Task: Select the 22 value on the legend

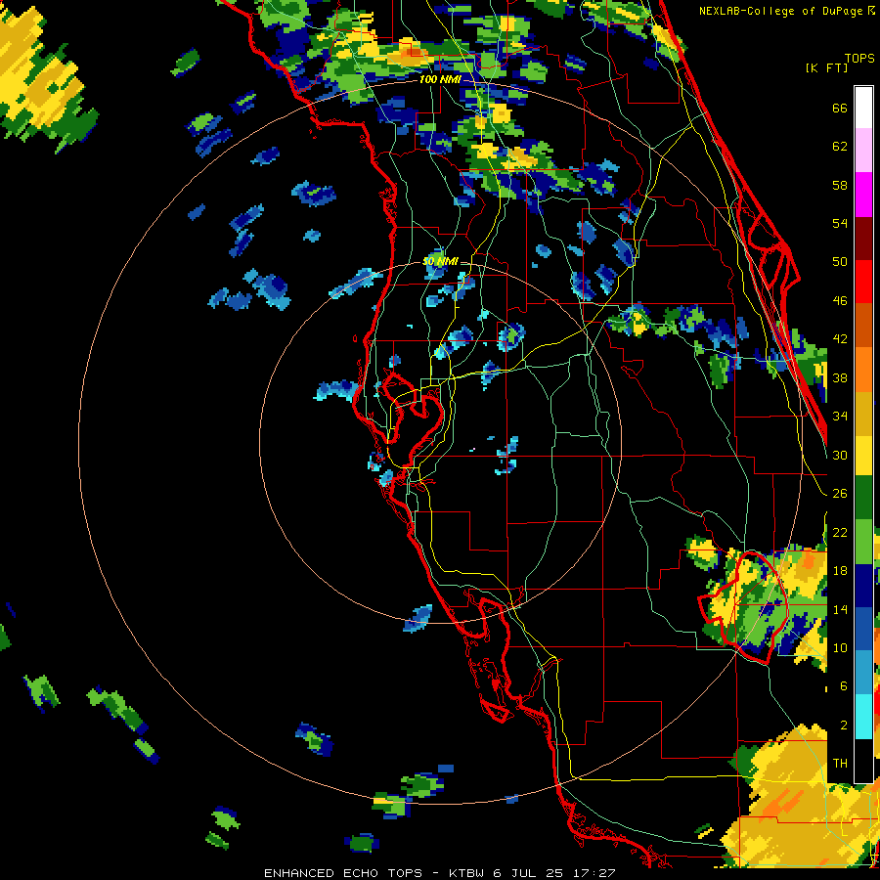Action: click(840, 532)
